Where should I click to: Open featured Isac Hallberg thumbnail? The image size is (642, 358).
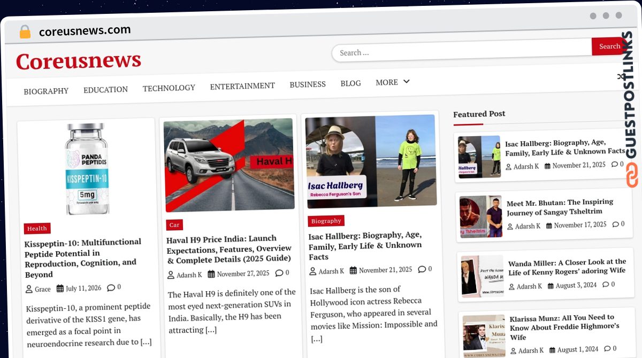479,157
